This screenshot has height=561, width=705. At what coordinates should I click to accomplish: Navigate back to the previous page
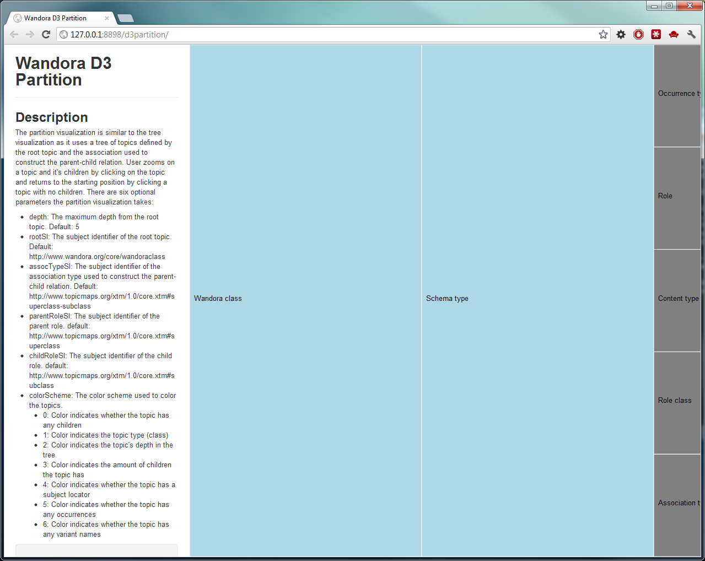[14, 34]
